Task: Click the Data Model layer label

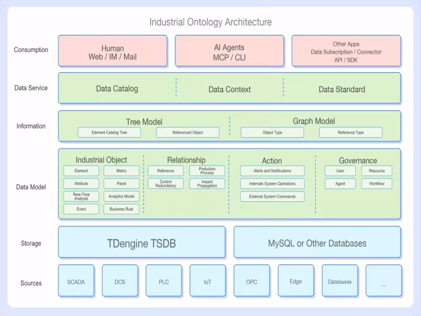Action: click(31, 187)
